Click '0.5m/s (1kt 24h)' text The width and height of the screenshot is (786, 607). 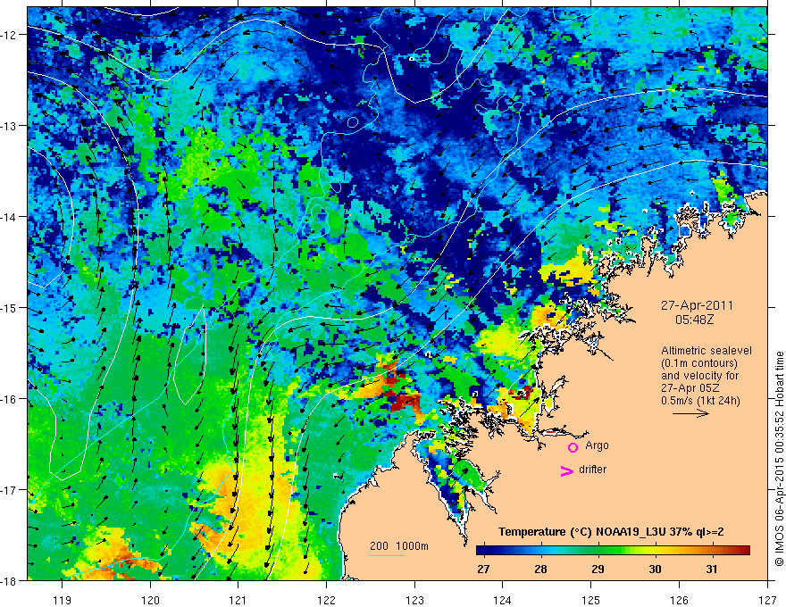pos(700,401)
